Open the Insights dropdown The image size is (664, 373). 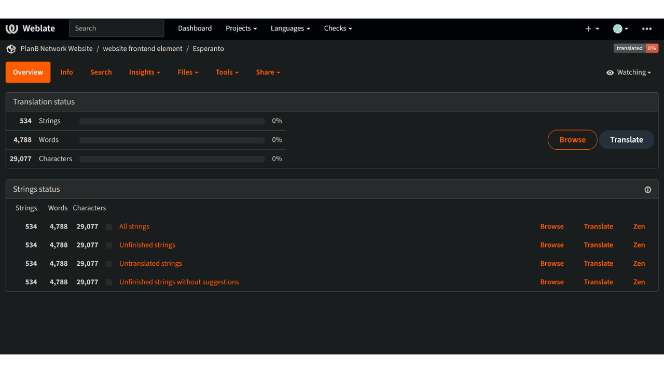(x=144, y=73)
